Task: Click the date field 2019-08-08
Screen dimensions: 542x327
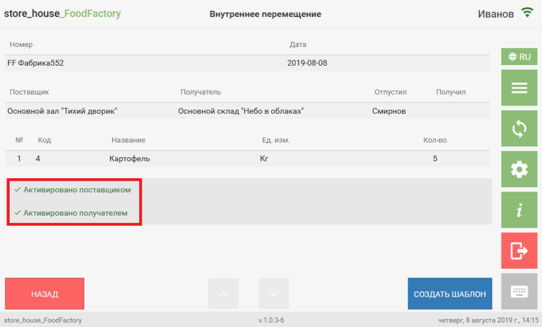Action: [x=307, y=63]
